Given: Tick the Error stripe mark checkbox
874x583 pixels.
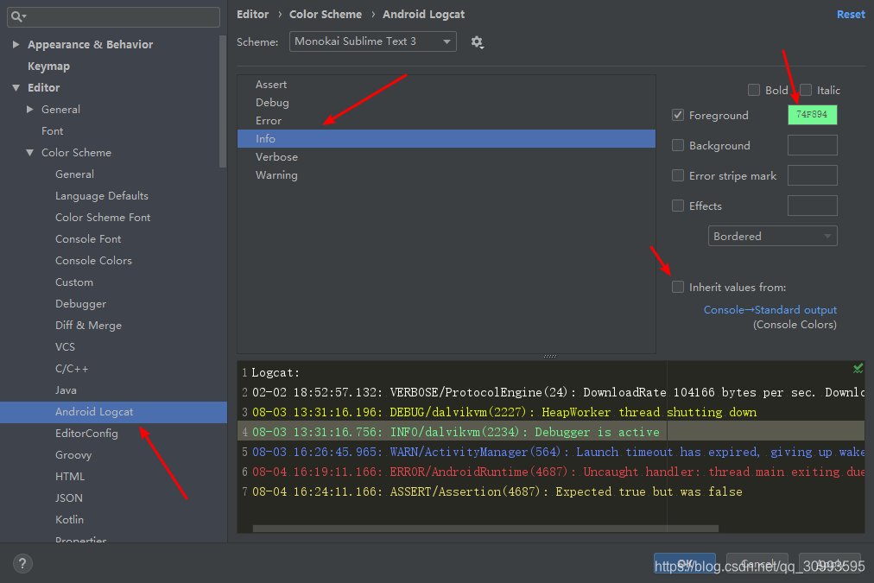Looking at the screenshot, I should (678, 175).
